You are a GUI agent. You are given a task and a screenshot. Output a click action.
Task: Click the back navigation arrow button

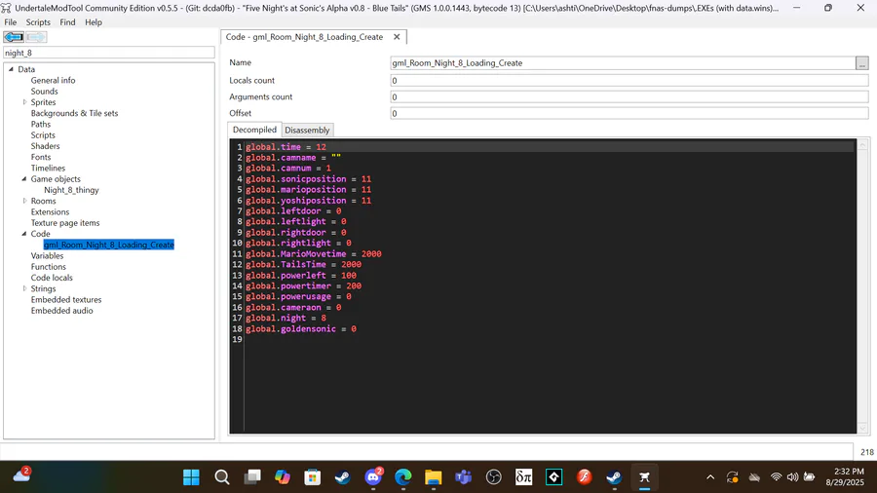[x=14, y=37]
